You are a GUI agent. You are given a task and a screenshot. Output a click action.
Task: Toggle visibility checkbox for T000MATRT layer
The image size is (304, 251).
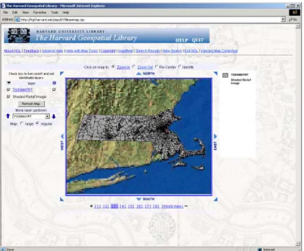[8, 90]
